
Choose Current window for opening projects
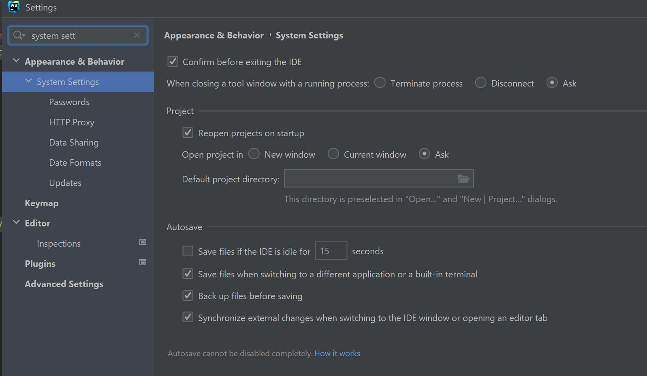pyautogui.click(x=333, y=154)
